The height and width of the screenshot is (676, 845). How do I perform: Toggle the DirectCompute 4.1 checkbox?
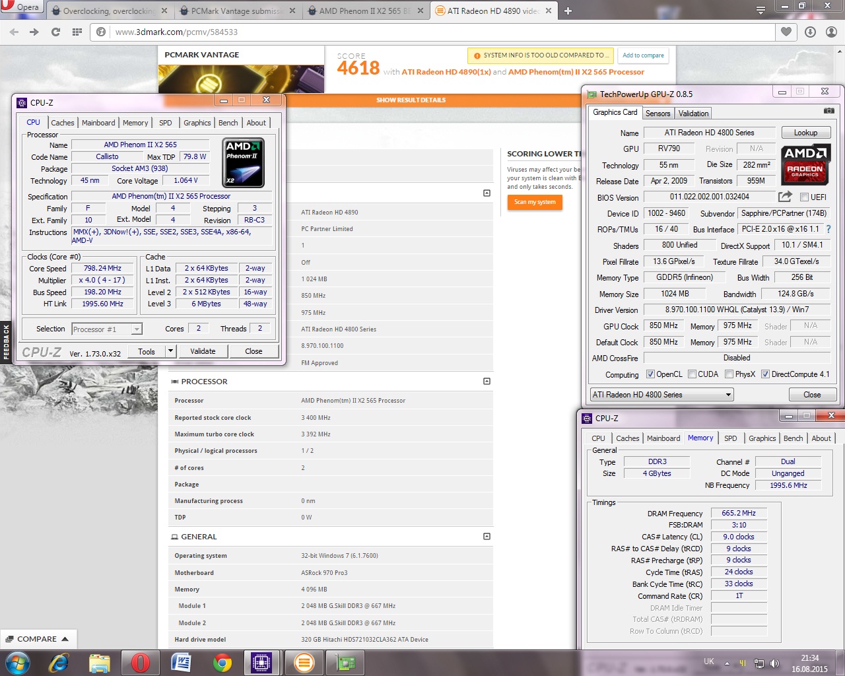765,374
